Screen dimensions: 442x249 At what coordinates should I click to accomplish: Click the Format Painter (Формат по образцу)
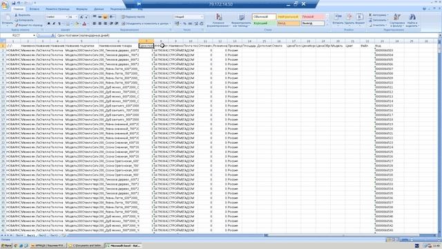28,25
